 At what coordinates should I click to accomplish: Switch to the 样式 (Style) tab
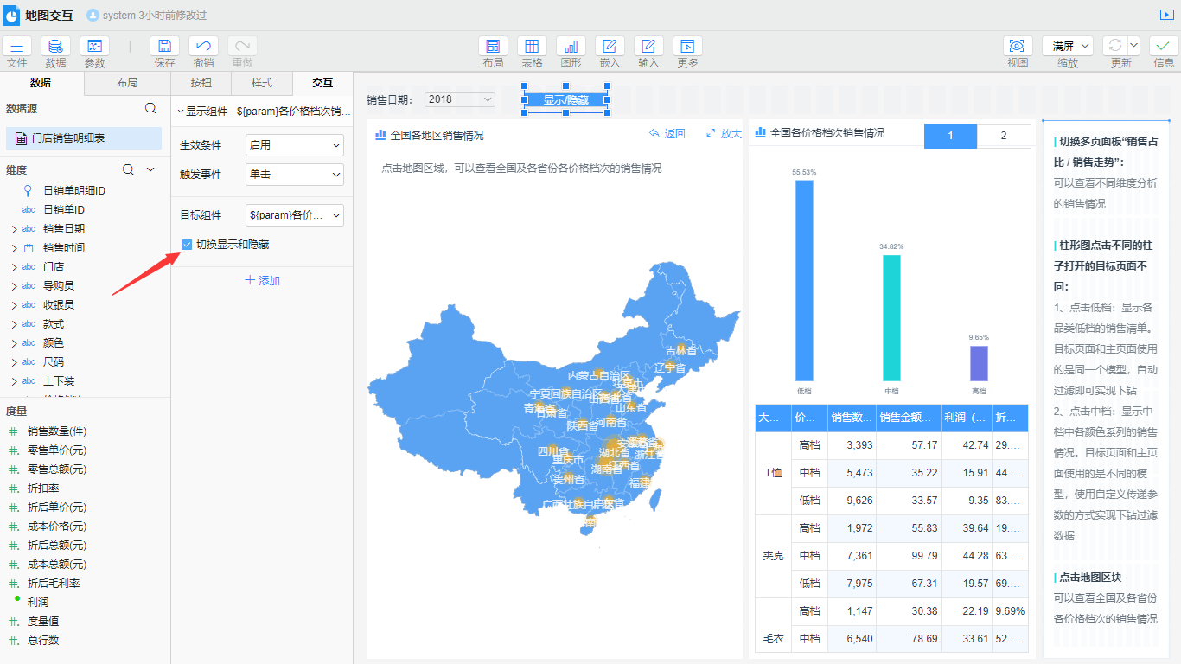[x=262, y=83]
